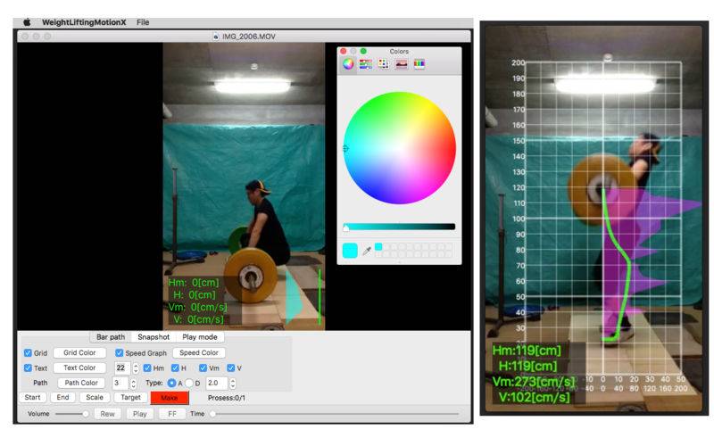Toggle the Vm checkbox
The image size is (714, 446).
203,368
